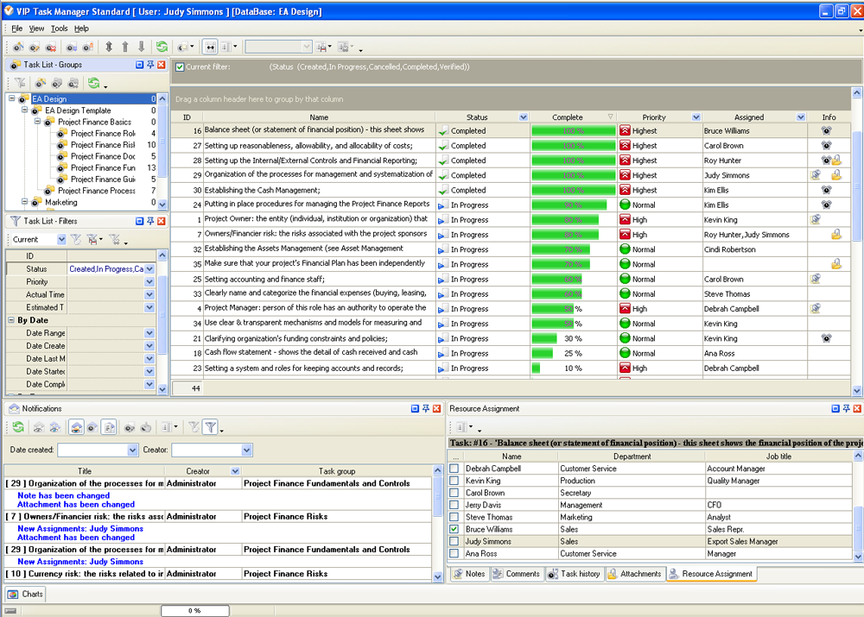Click the Delete Task icon in main toolbar
Screen dimensions: 864x617
tap(52, 47)
